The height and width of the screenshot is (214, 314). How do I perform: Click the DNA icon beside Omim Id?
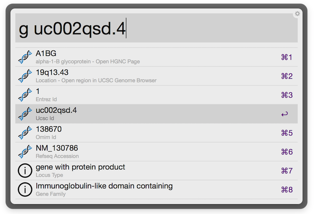point(25,133)
